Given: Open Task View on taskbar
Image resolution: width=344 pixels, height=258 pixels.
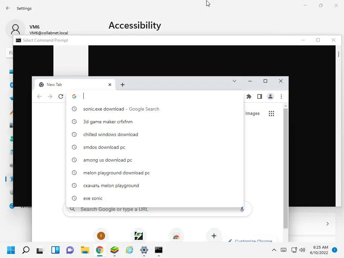Looking at the screenshot, I should click(x=40, y=250).
